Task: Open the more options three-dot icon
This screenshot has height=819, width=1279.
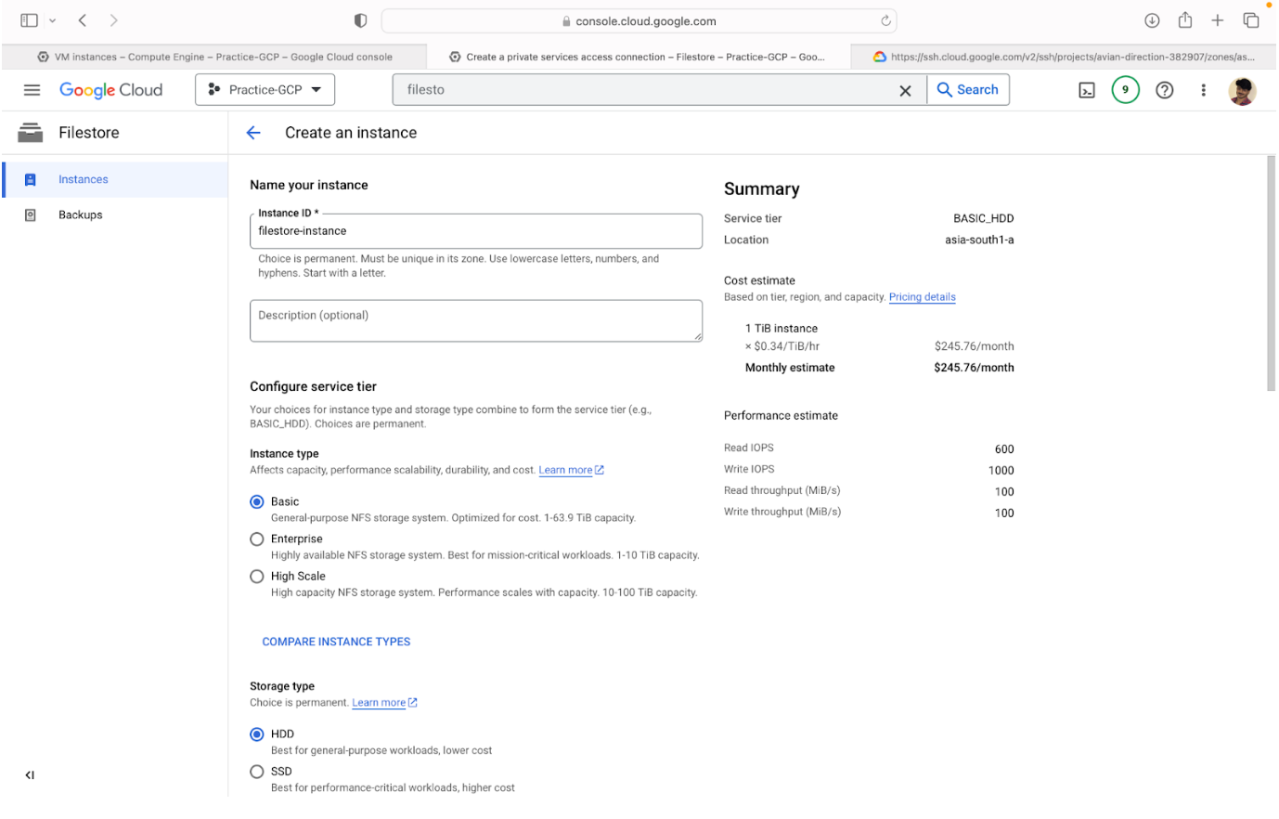Action: 1203,89
